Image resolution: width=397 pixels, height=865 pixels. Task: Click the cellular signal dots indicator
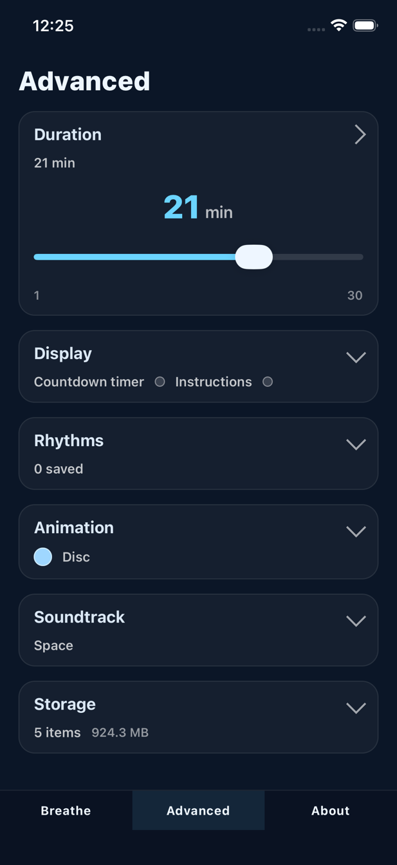pos(315,28)
